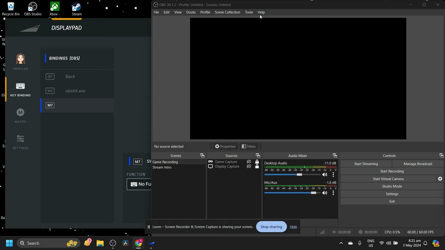Screen dimensions: 445x250
Task: Open Mic/Aux three-dot options
Action: pos(333,193)
